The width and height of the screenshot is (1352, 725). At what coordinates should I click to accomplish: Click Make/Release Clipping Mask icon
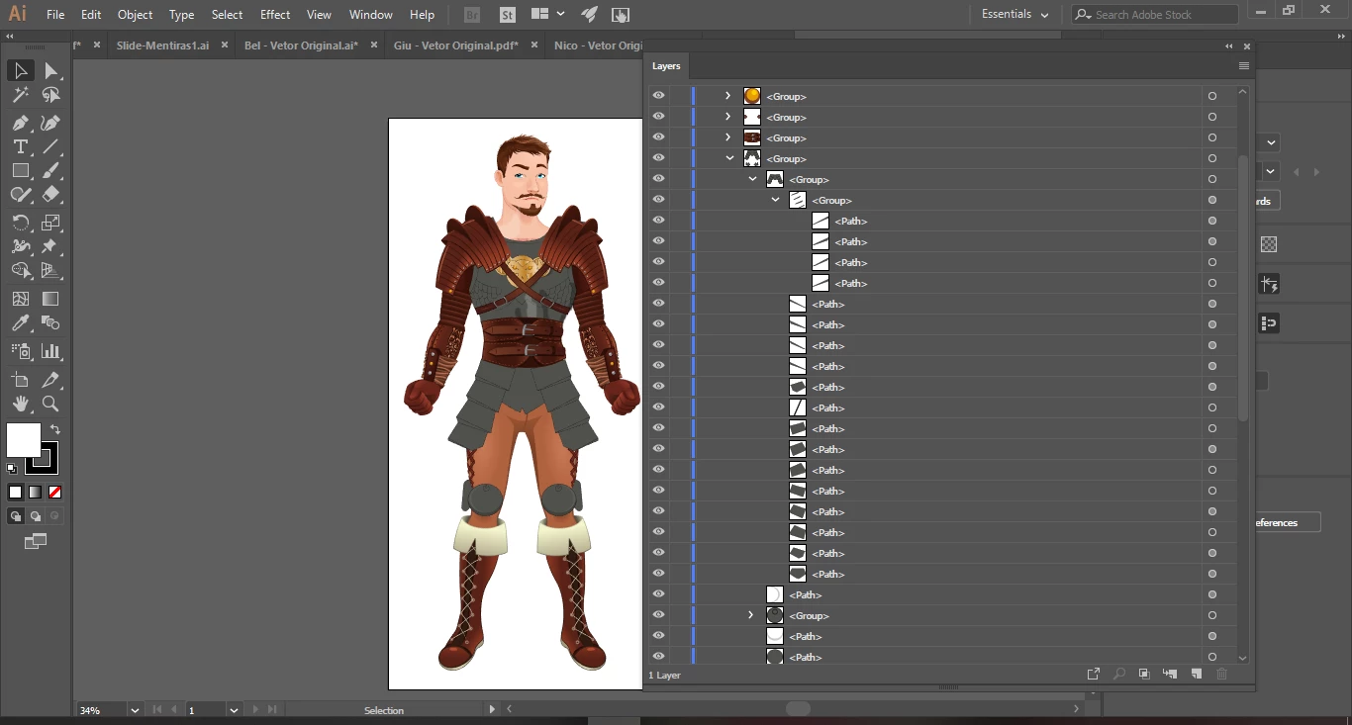[x=1144, y=674]
